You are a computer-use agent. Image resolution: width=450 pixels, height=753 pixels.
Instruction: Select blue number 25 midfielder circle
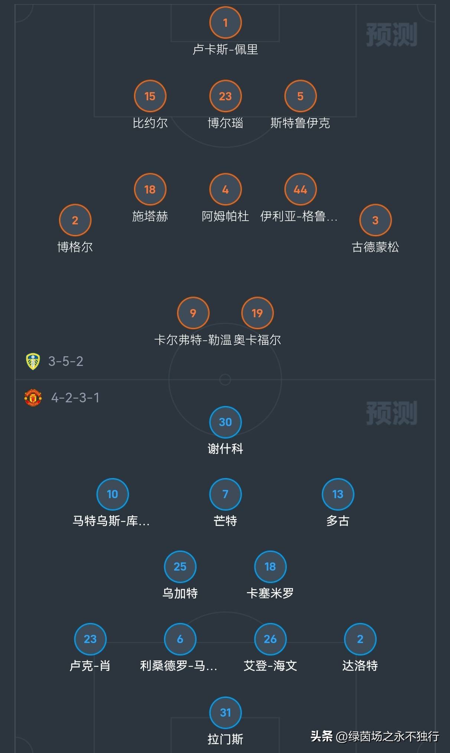(180, 567)
